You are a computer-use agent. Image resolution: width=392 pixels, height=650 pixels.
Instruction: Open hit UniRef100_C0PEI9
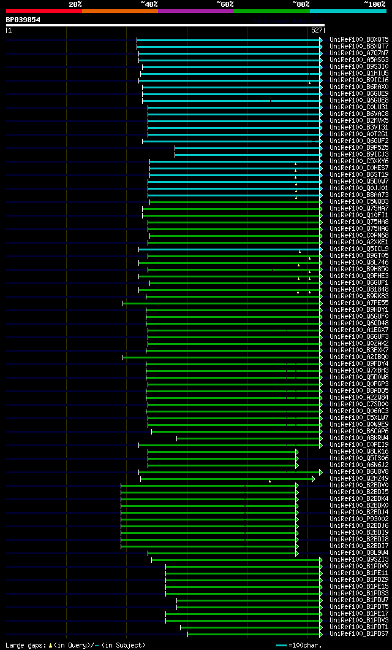[359, 446]
